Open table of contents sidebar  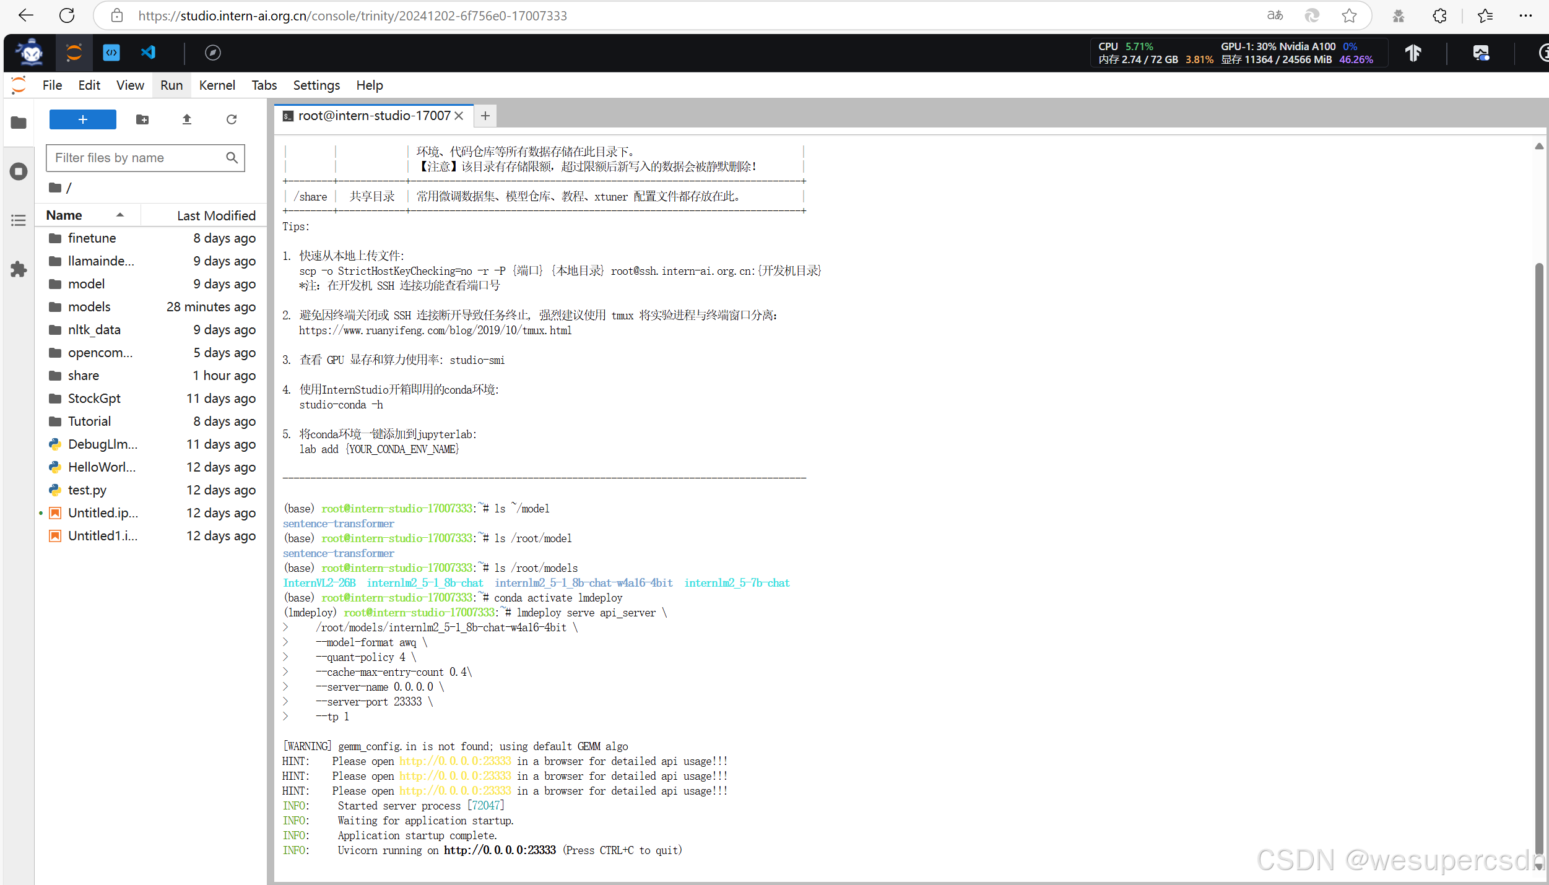click(x=19, y=220)
